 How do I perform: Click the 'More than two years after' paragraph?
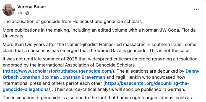(x=100, y=47)
